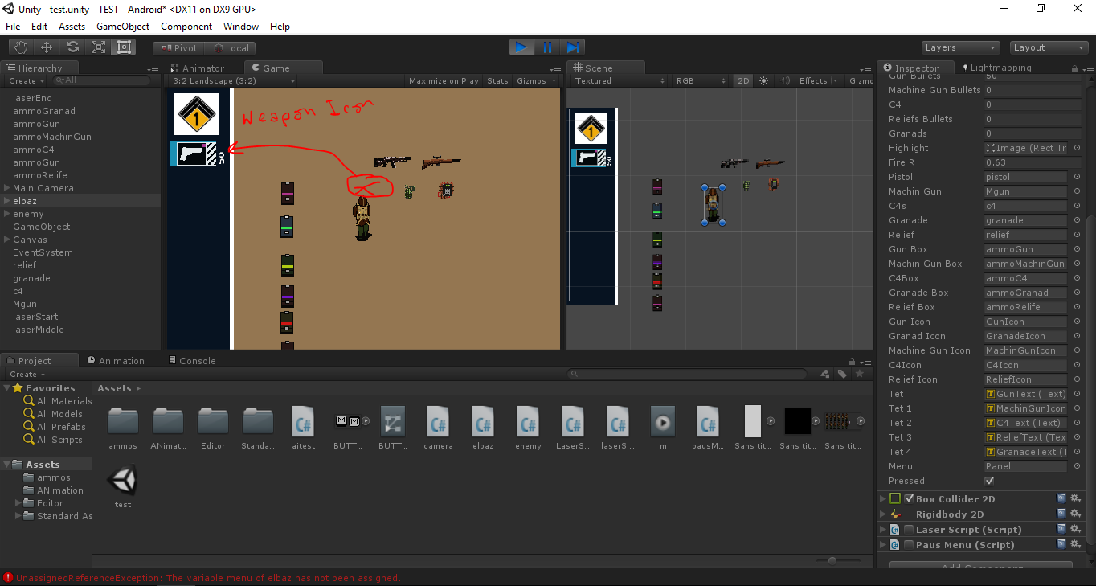1096x586 pixels.
Task: Click Project search by type icon
Action: point(824,374)
